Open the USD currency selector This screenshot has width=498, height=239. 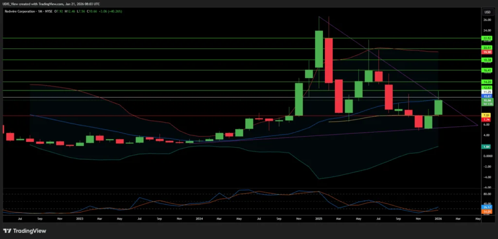487,12
